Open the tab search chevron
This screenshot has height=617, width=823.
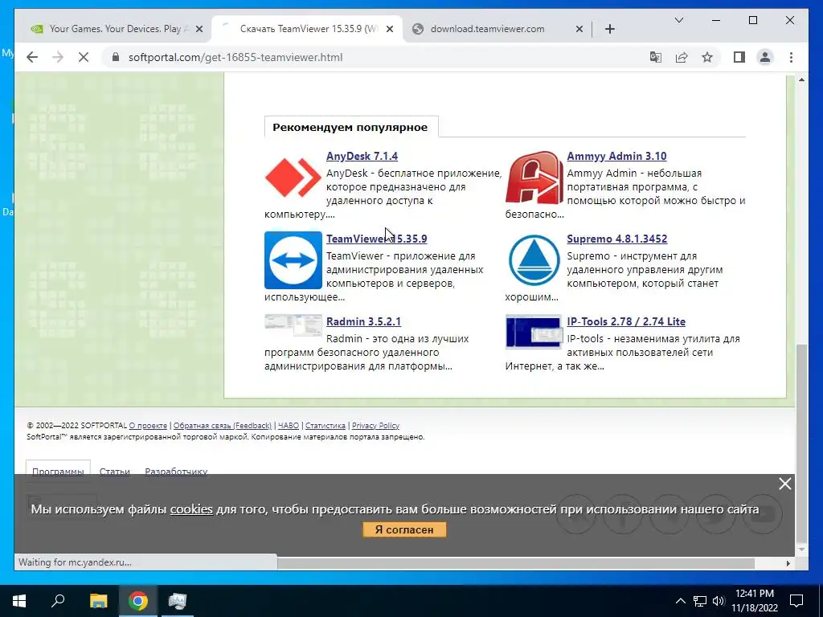[678, 20]
